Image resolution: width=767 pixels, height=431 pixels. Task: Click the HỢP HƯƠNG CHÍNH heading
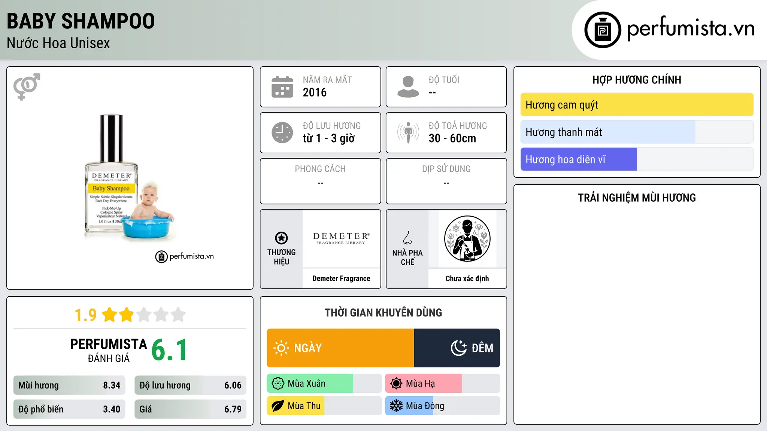point(637,80)
